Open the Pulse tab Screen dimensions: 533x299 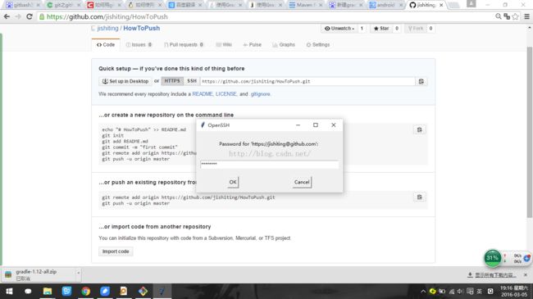tap(253, 44)
